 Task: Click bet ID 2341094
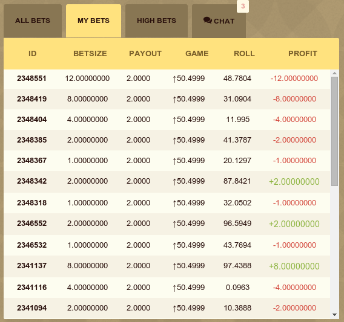tap(32, 308)
